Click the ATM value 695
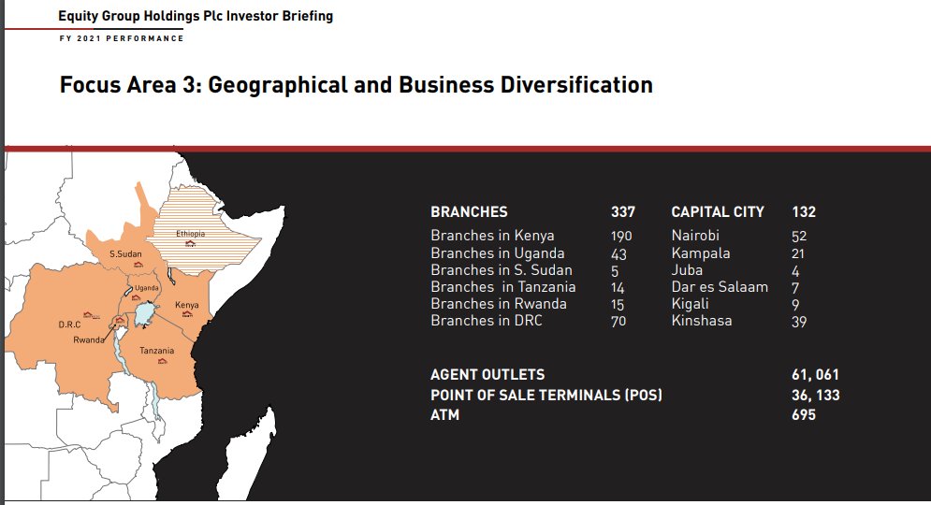Image resolution: width=931 pixels, height=505 pixels. click(x=804, y=415)
